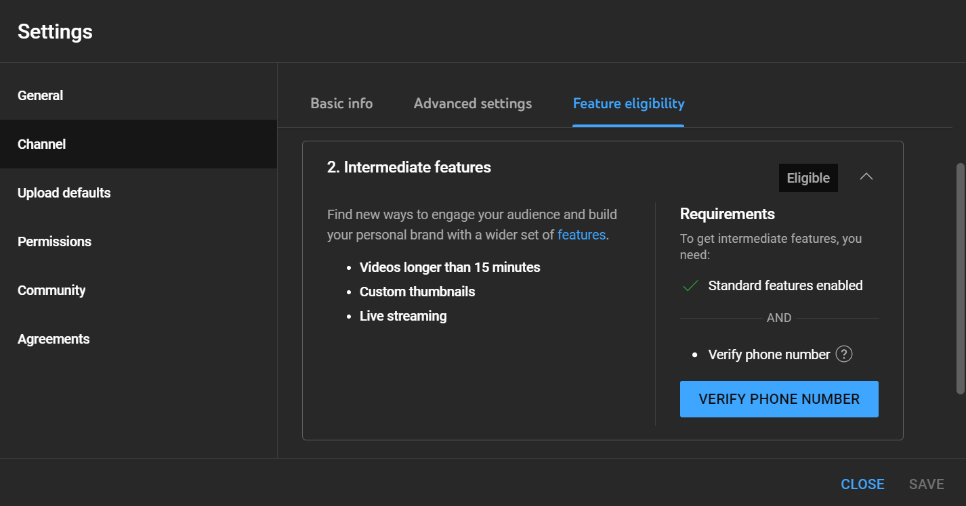
Task: Click the Eligible status badge
Action: coord(808,178)
